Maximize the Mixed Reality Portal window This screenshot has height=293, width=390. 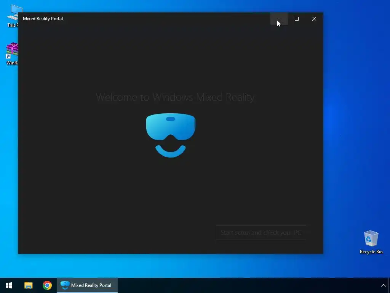coord(296,19)
